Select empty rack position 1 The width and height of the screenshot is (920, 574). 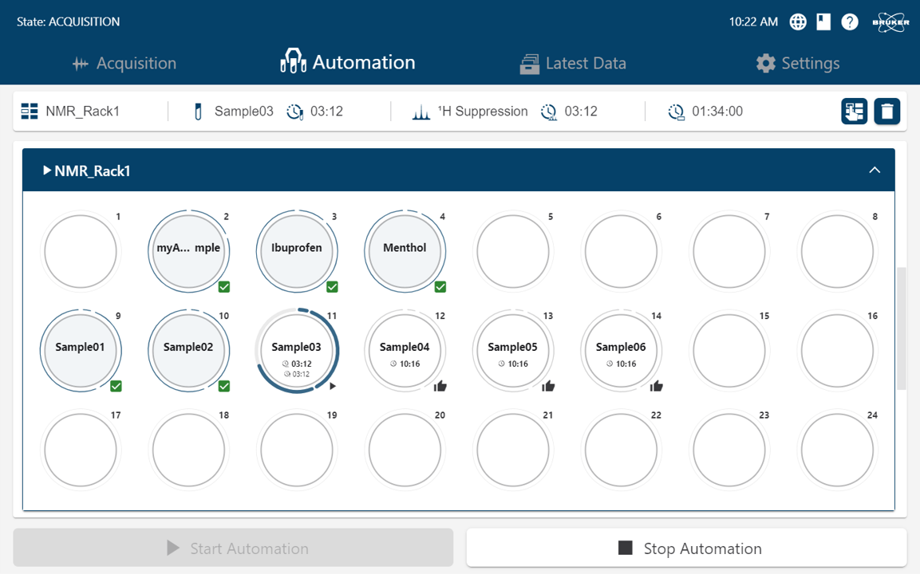(81, 251)
